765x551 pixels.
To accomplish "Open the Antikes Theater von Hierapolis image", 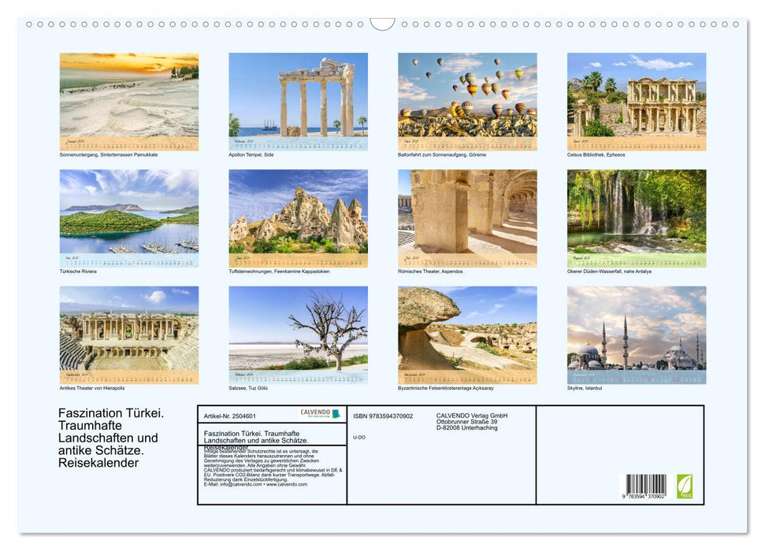I will 128,335.
